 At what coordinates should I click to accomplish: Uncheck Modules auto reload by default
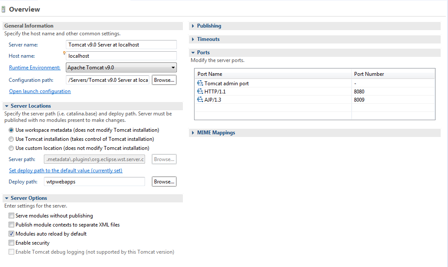point(12,233)
